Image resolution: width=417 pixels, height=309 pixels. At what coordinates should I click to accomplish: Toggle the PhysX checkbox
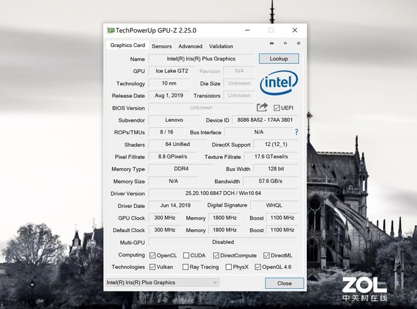229,267
